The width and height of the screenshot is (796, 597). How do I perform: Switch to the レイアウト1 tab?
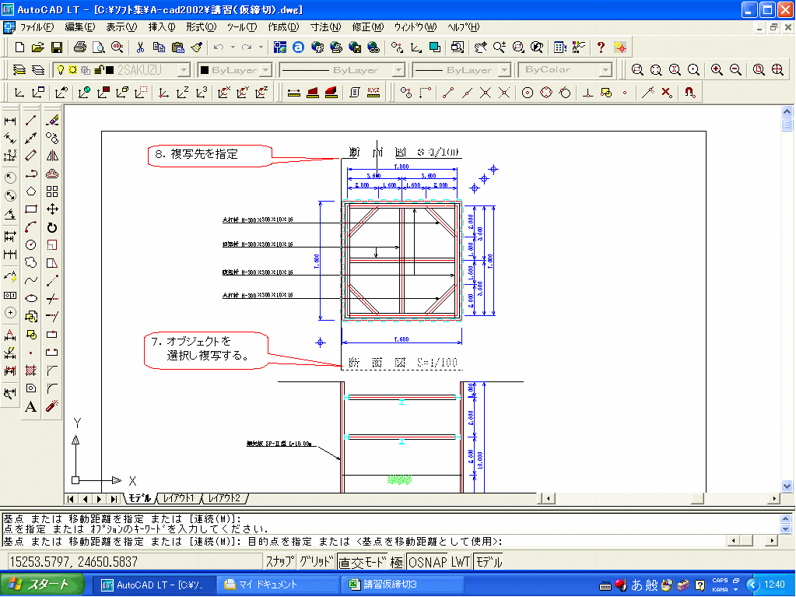[x=179, y=498]
